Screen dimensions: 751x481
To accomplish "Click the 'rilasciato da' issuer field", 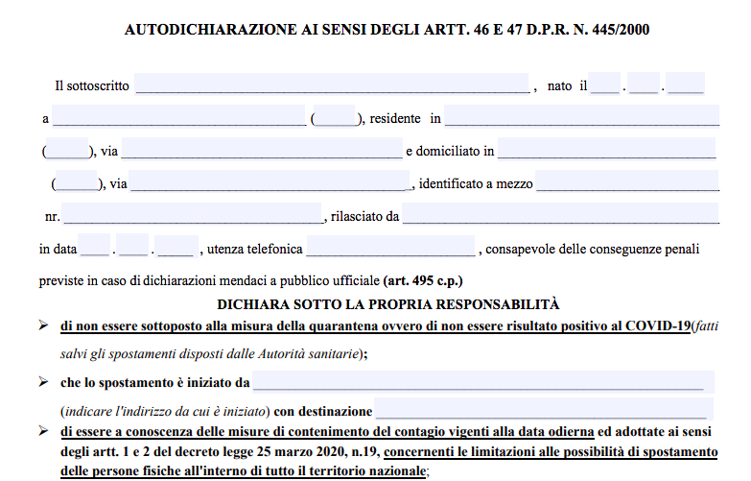I will (560, 215).
